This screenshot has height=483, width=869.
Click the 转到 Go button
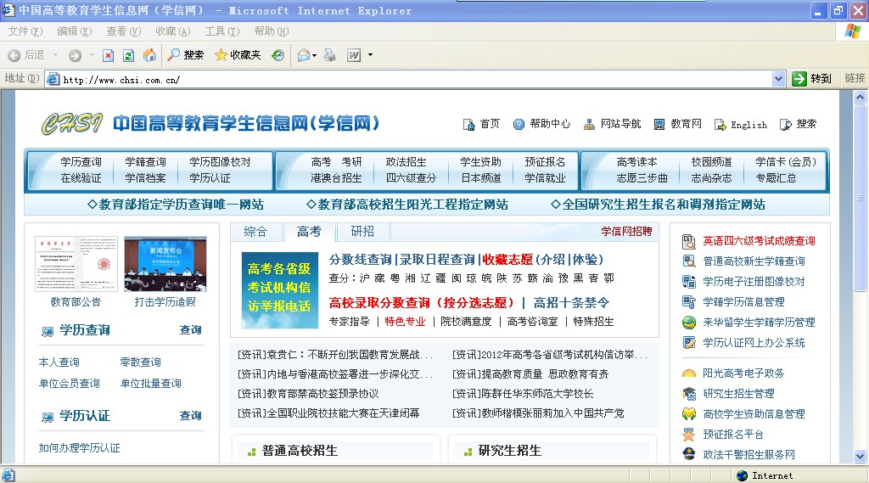point(812,79)
